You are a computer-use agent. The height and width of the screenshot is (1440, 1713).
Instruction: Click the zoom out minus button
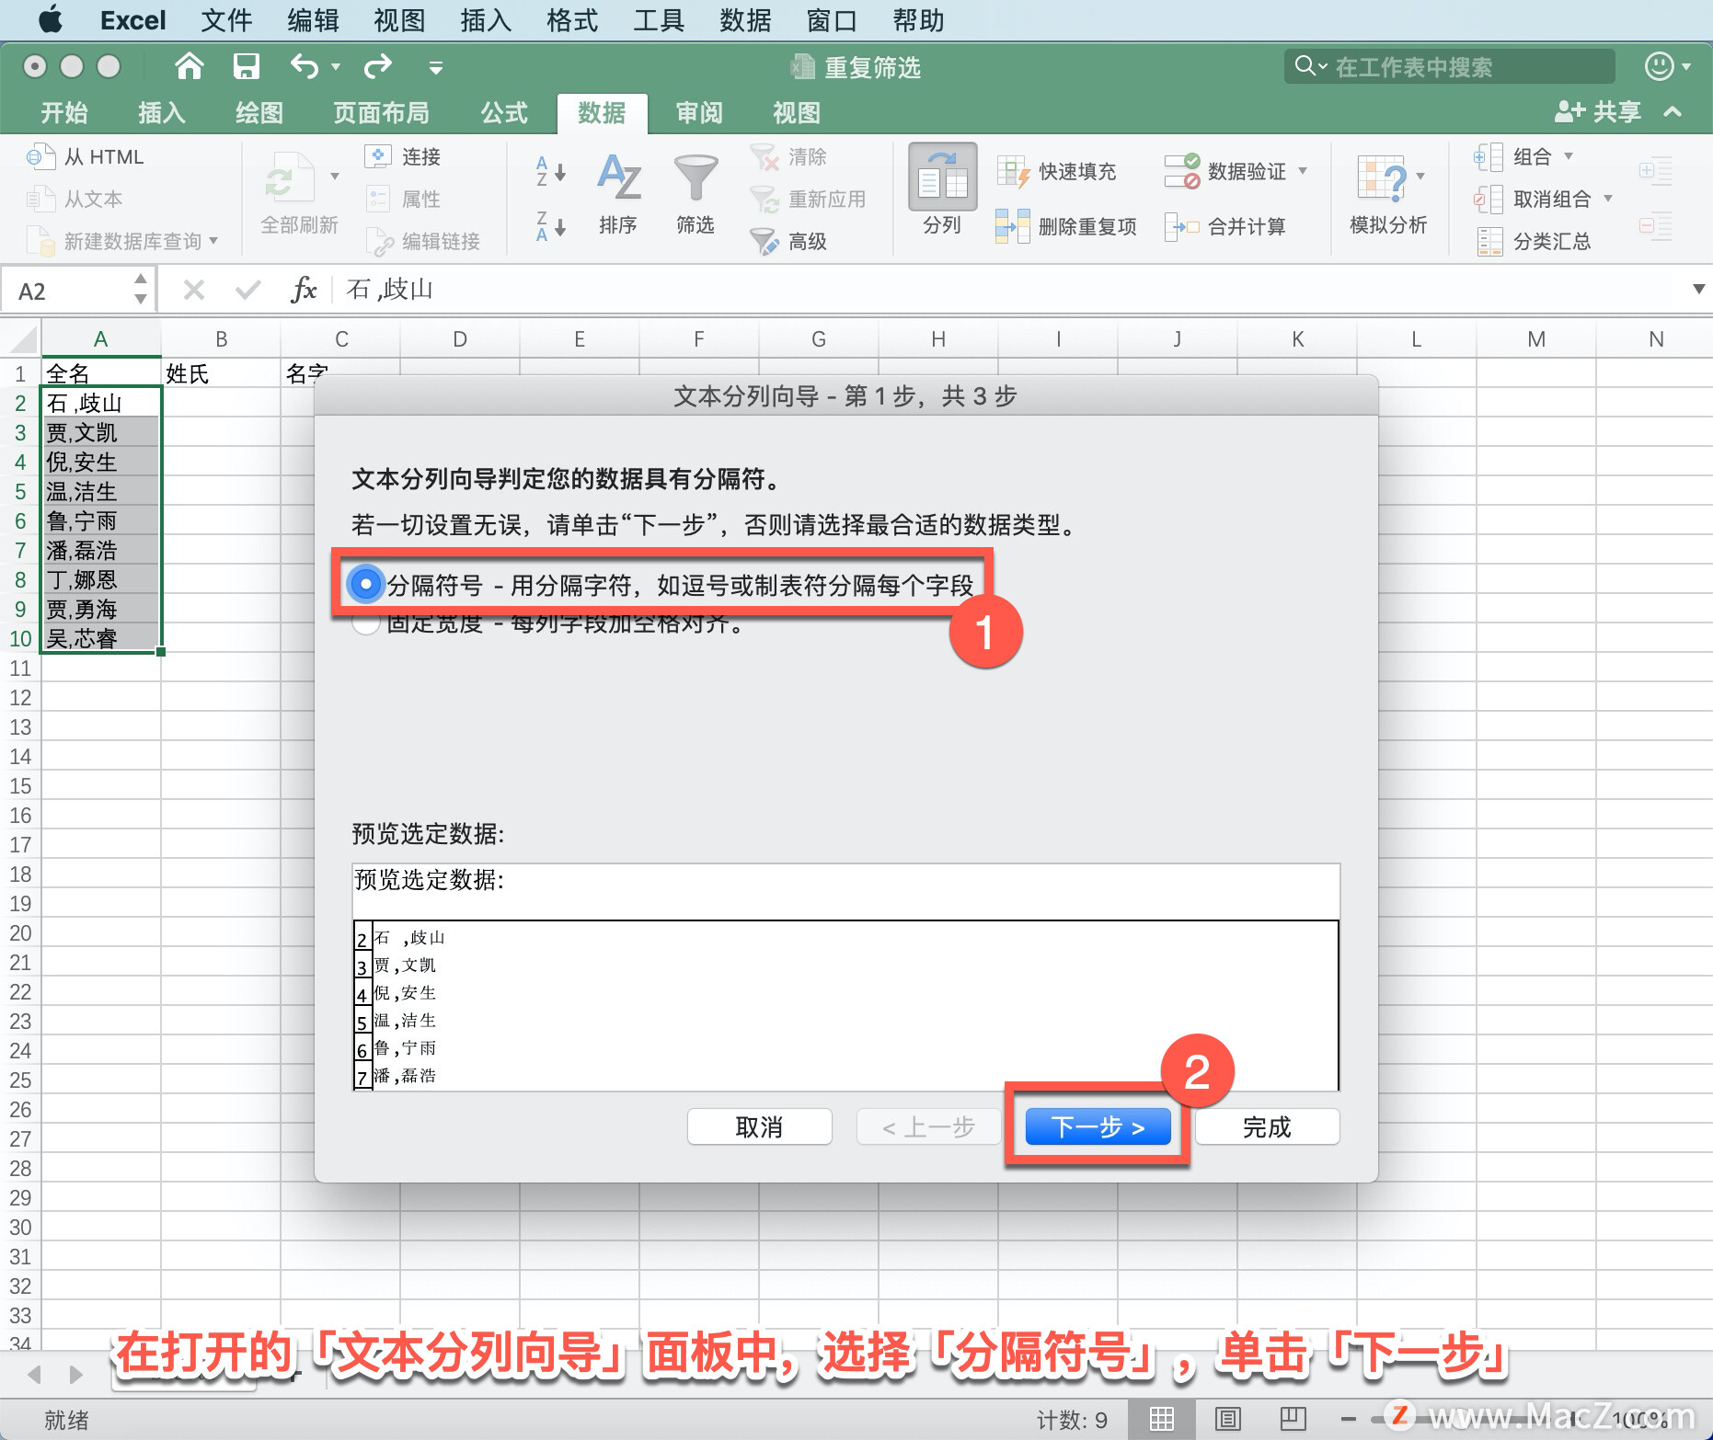(1349, 1419)
